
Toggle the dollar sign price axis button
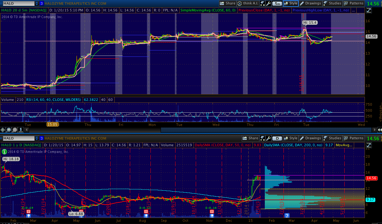21,129
